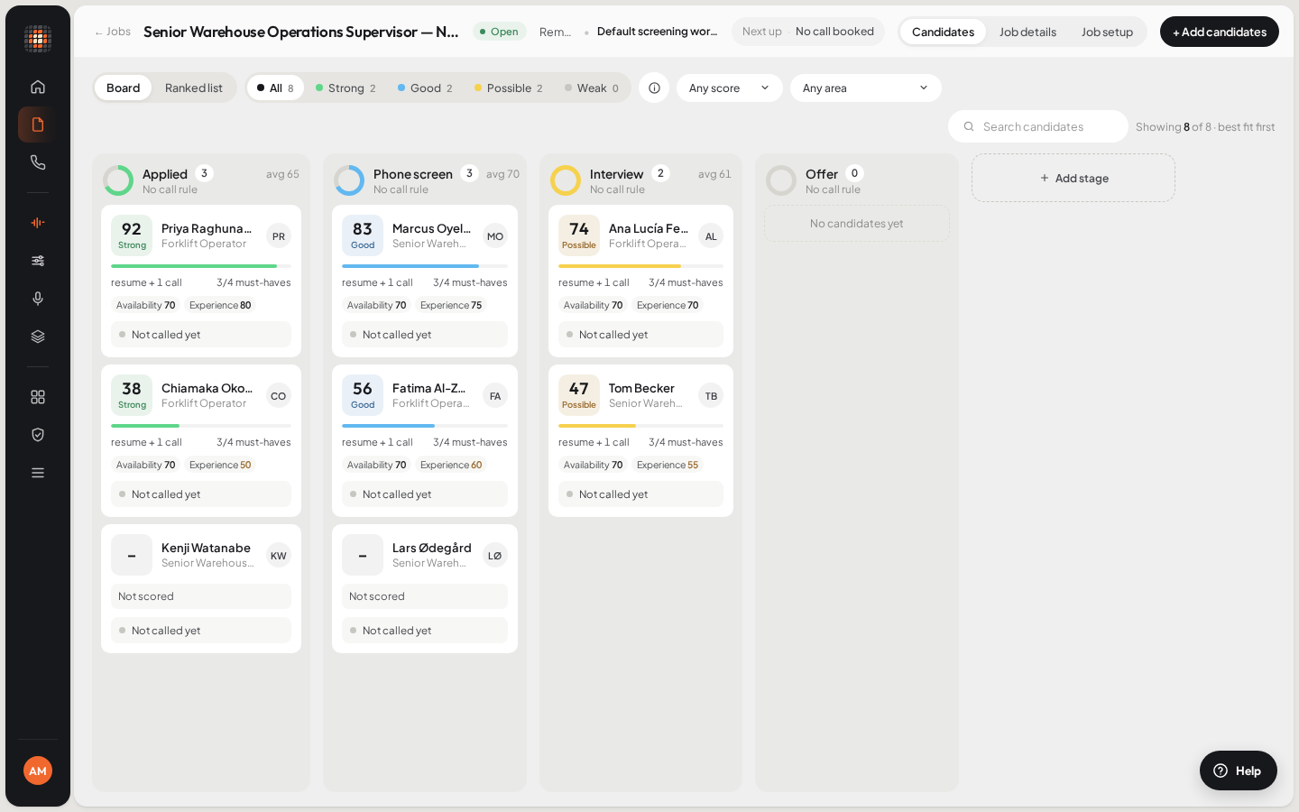The width and height of the screenshot is (1299, 812).
Task: Click Ana Lucía's yellow score progress bar
Action: click(640, 266)
